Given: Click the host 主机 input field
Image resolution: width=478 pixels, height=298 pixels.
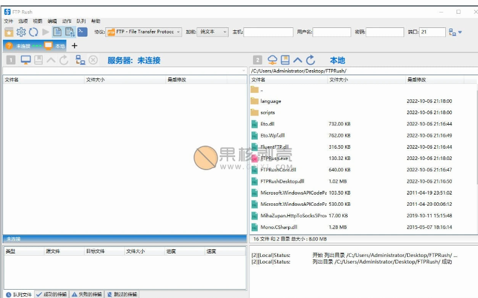Looking at the screenshot, I should 268,32.
